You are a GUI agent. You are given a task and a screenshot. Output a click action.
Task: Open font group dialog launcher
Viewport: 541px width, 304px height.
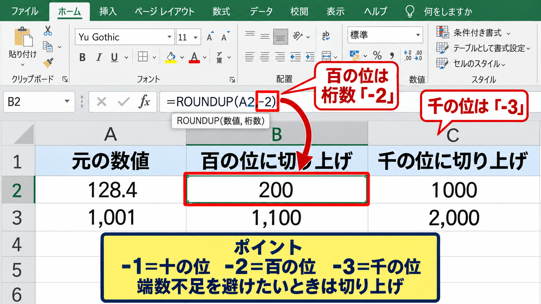click(232, 79)
